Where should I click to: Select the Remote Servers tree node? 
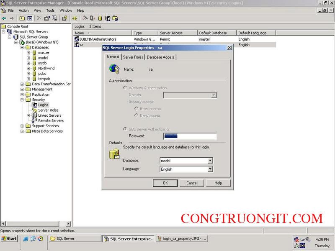tap(51, 120)
